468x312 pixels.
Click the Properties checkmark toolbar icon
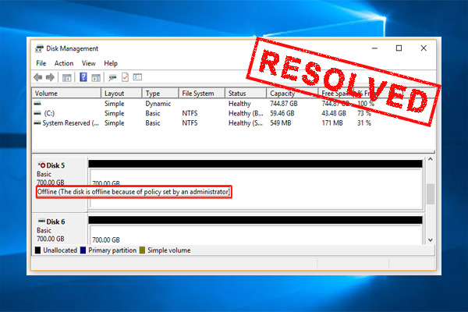(125, 77)
